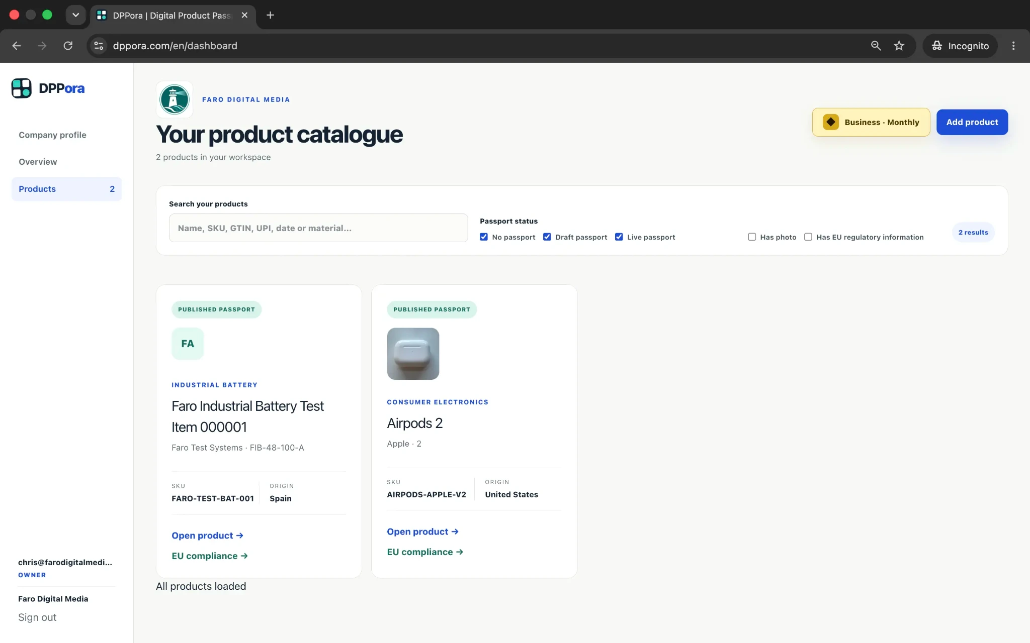Reload the page
The width and height of the screenshot is (1030, 643).
tap(68, 46)
